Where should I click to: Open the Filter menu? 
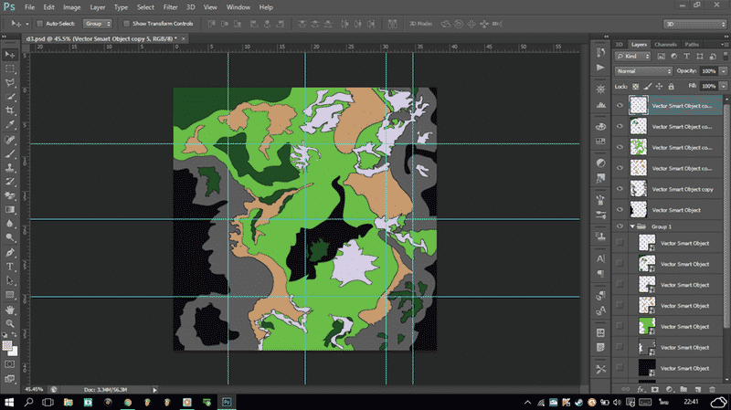[x=171, y=6]
